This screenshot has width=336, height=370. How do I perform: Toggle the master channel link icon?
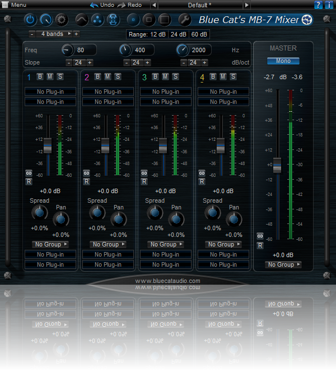pos(260,236)
